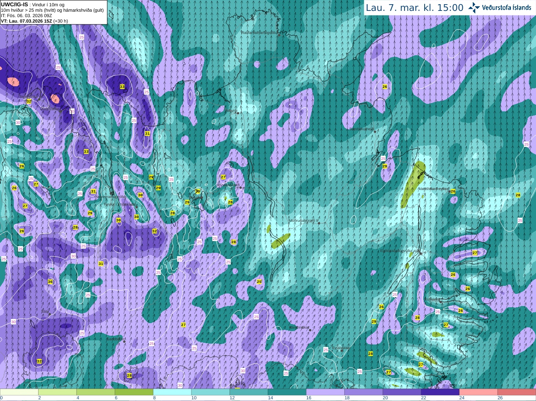
Task: Pick the 10–12 m/s turquoise legend swatch
Action: [x=210, y=392]
